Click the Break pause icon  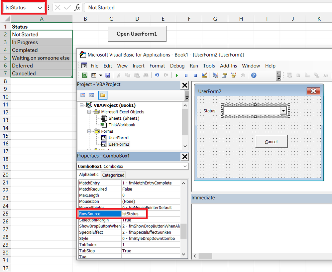pos(186,75)
